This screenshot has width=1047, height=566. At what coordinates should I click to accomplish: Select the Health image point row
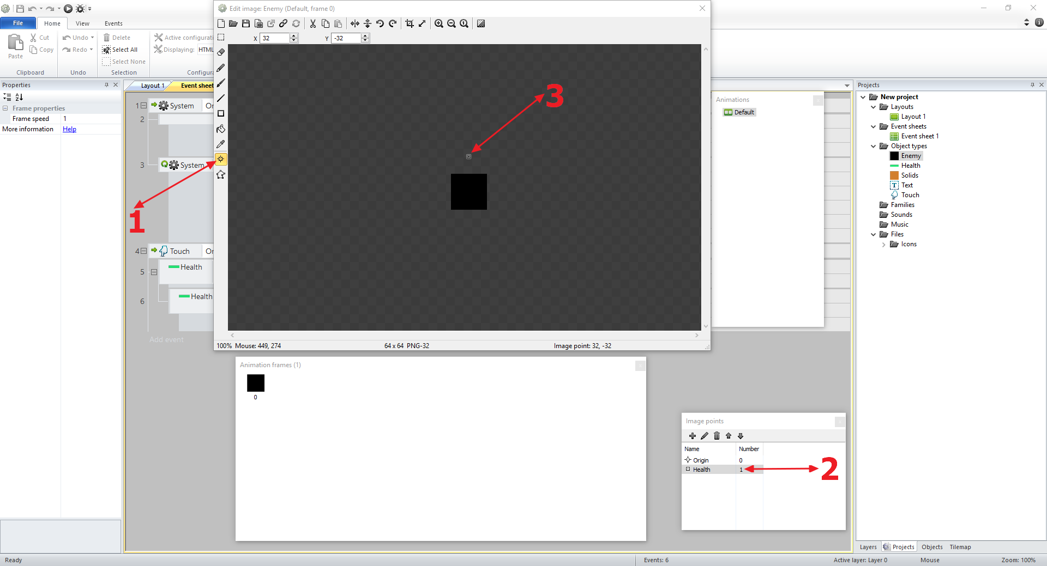(722, 470)
